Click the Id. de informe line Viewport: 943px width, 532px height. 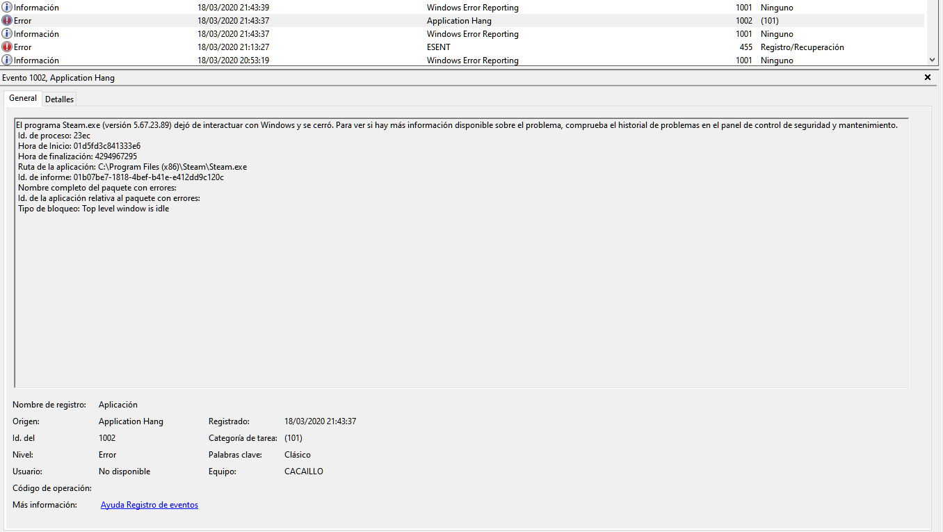[121, 177]
